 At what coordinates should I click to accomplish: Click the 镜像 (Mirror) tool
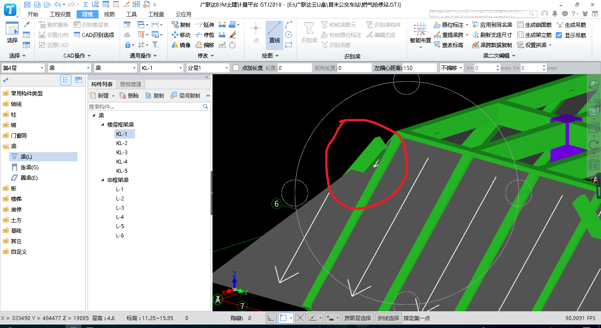tap(181, 45)
